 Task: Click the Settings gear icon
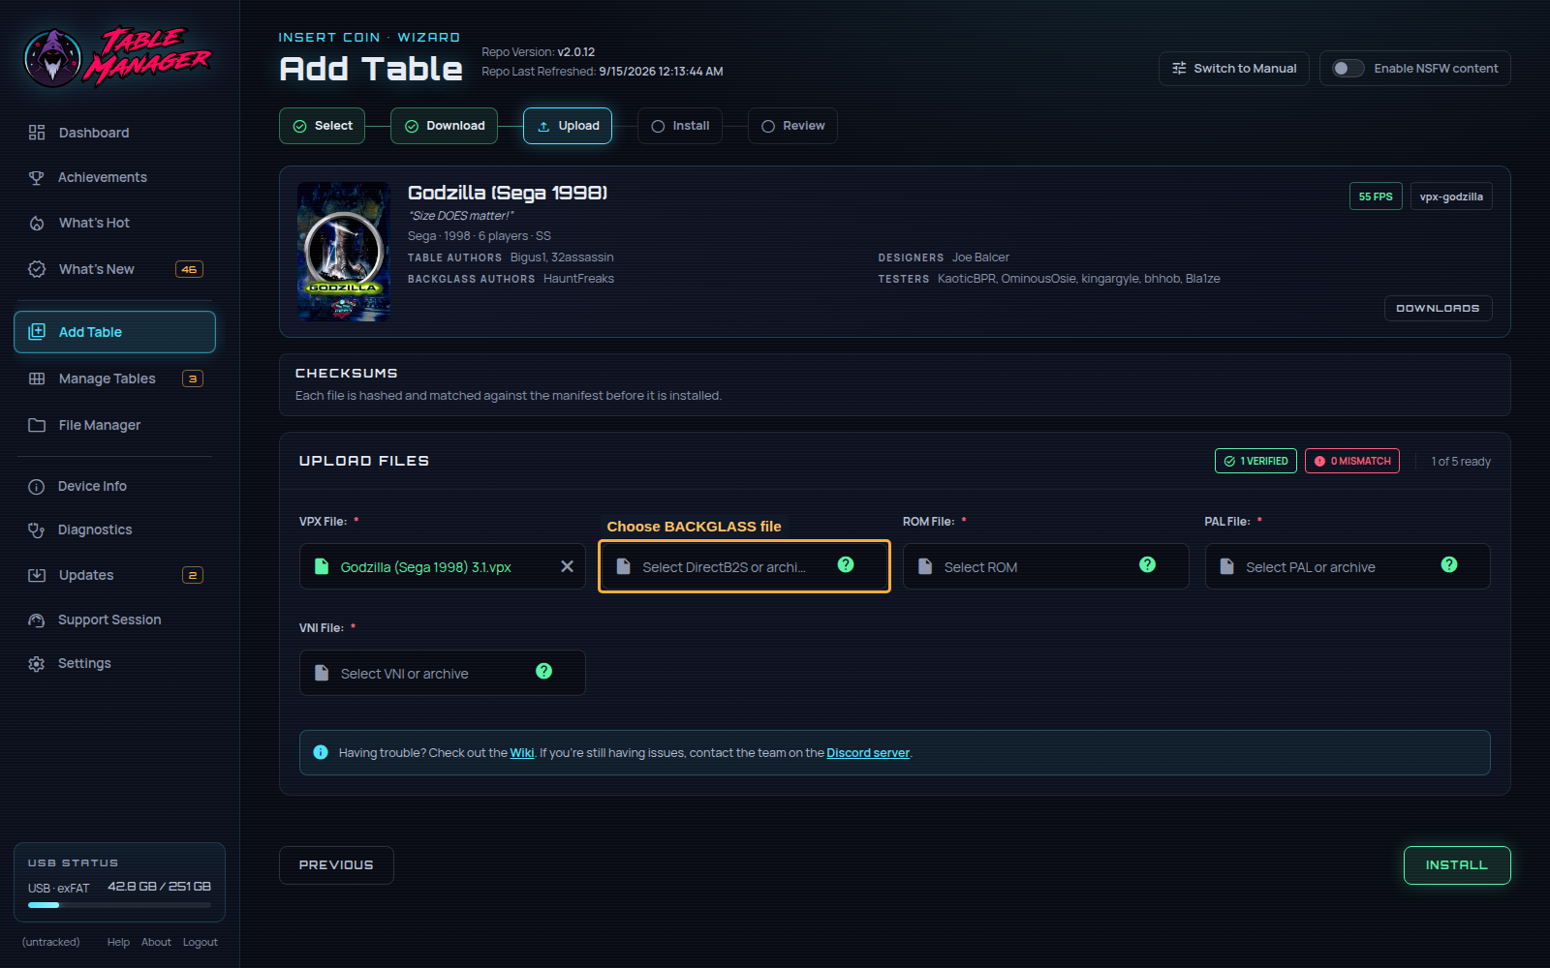37,664
